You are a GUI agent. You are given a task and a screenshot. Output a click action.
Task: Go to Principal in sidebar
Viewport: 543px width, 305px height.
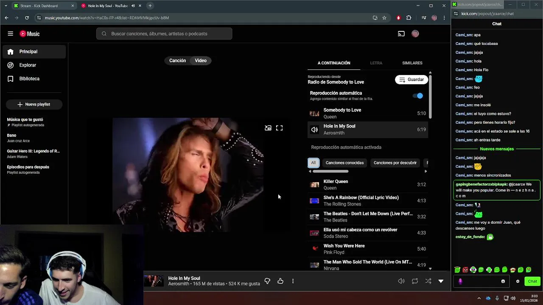(34, 52)
